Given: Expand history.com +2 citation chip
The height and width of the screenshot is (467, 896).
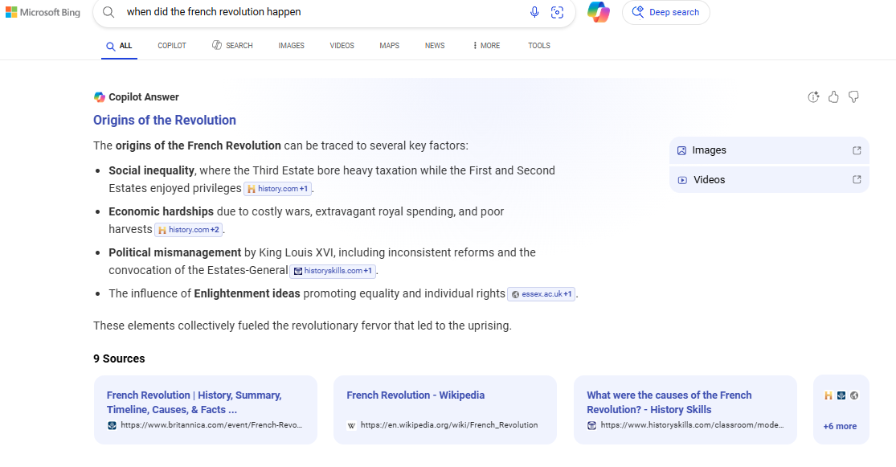Looking at the screenshot, I should (x=189, y=230).
